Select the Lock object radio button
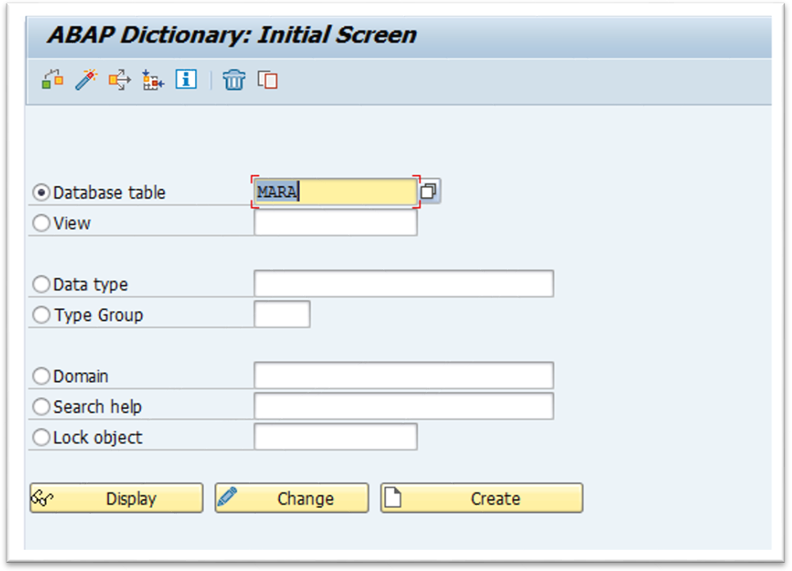Viewport: 792px width, 571px height. [x=41, y=438]
